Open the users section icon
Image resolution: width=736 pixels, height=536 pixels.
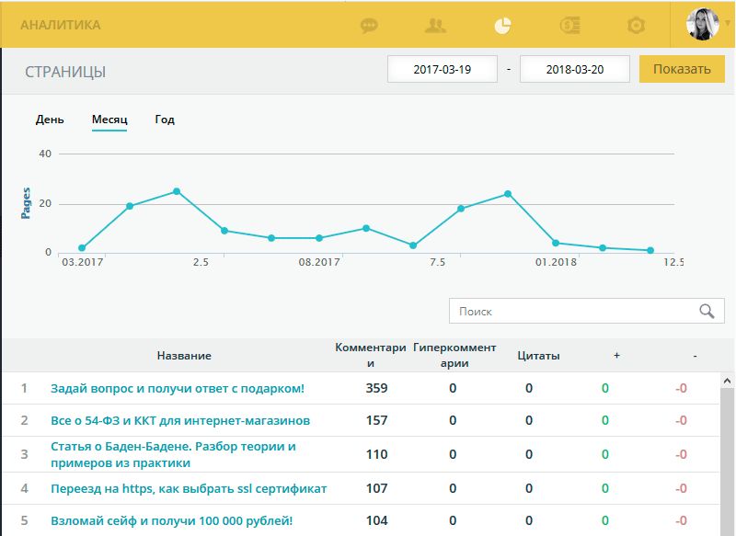pyautogui.click(x=435, y=26)
